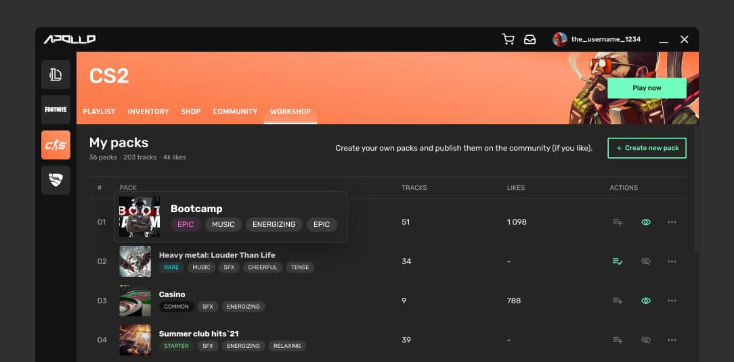Click Create new pack button
This screenshot has width=734, height=362.
tap(647, 148)
